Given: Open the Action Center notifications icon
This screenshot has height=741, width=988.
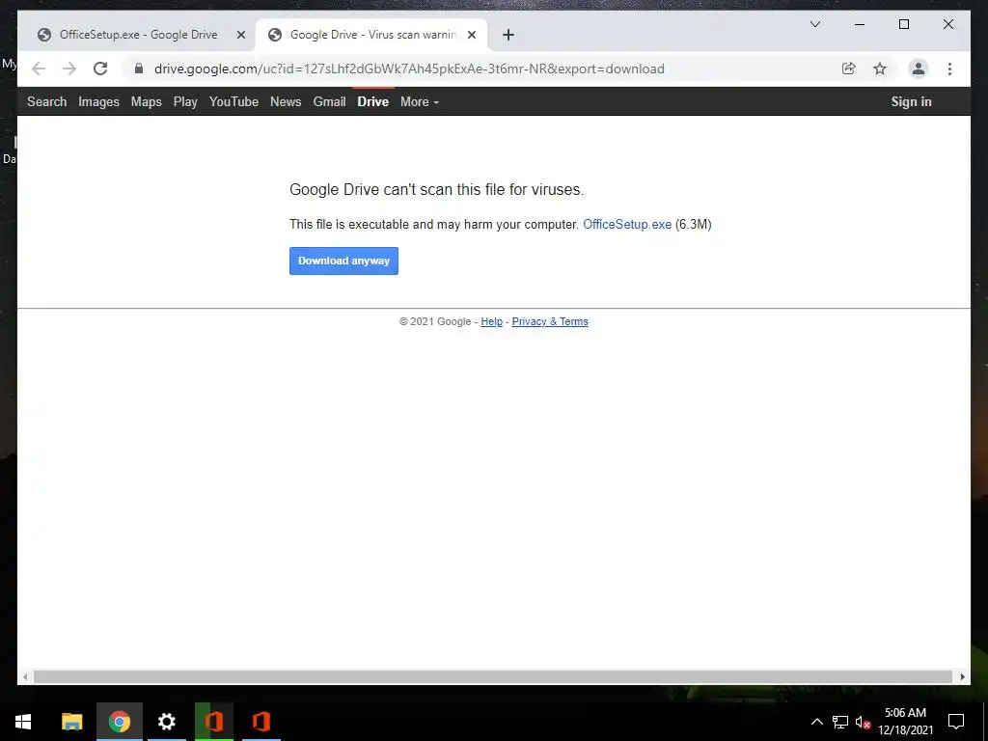Looking at the screenshot, I should [956, 722].
